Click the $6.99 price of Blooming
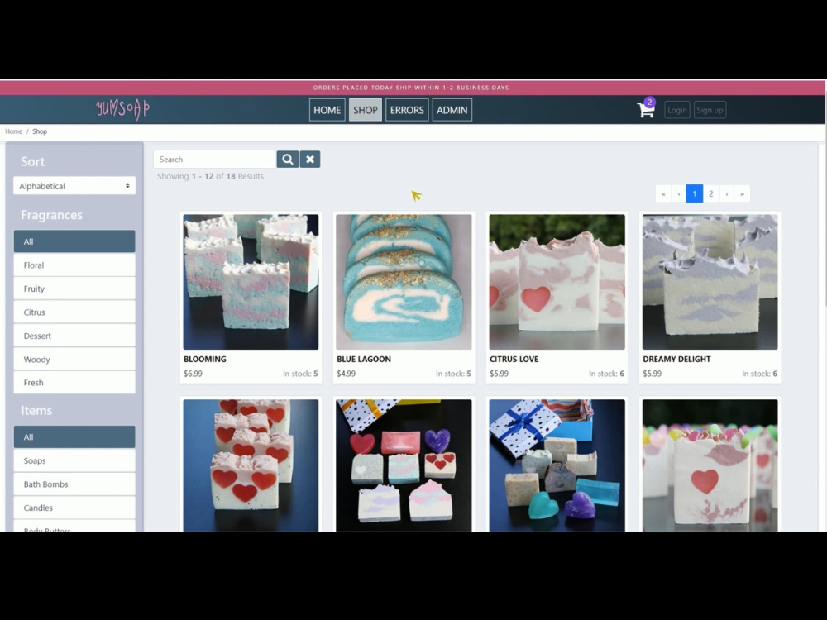Screen dimensions: 827x620 (x=193, y=374)
